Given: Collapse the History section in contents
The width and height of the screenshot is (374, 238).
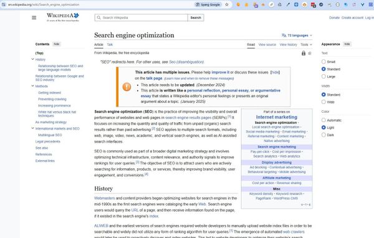Looking at the screenshot, I should [x=32, y=59].
